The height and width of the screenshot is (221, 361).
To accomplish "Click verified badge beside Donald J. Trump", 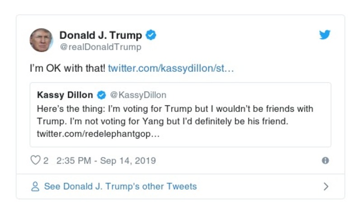I will tap(151, 35).
